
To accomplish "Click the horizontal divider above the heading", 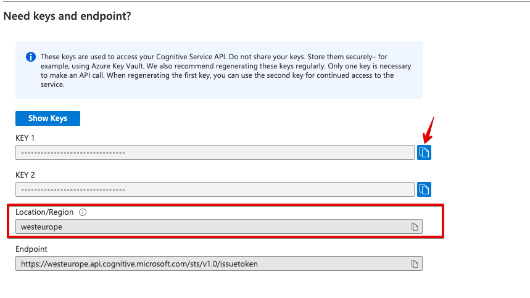I will (x=265, y=1).
